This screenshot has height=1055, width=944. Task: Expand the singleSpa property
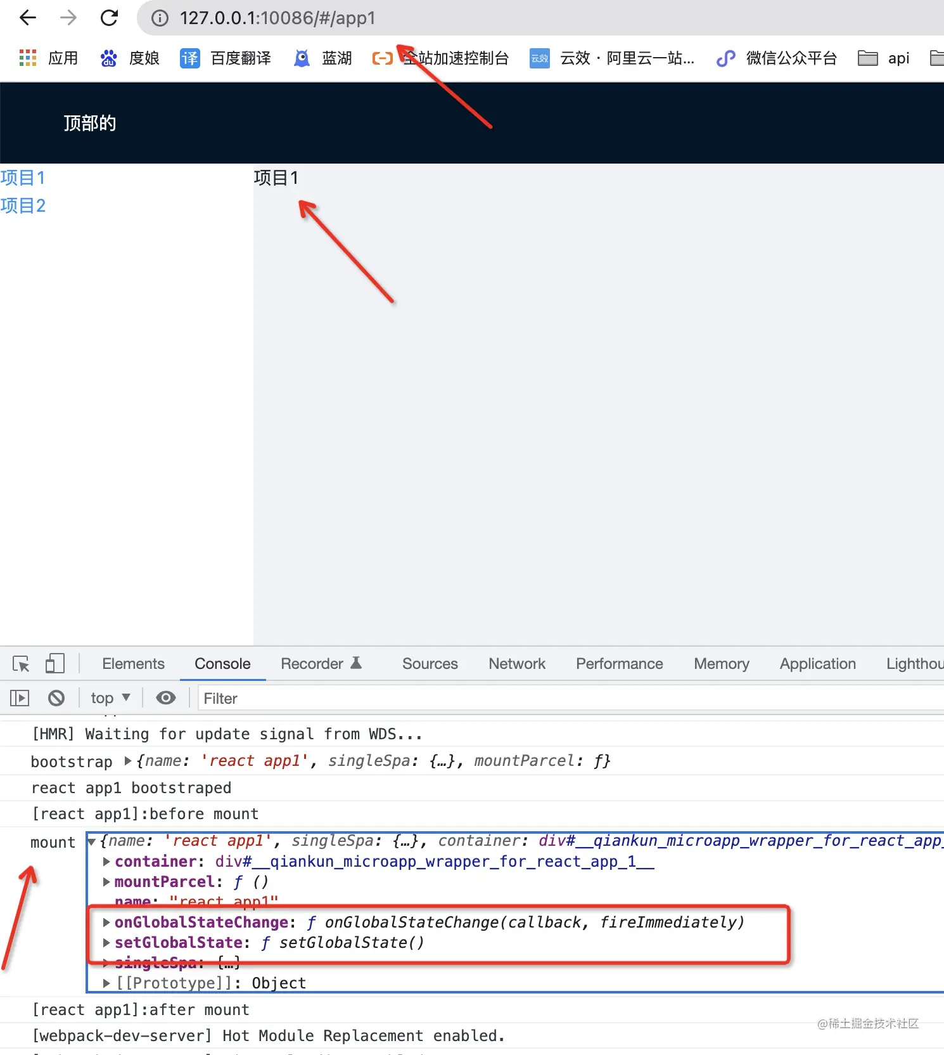[x=106, y=963]
